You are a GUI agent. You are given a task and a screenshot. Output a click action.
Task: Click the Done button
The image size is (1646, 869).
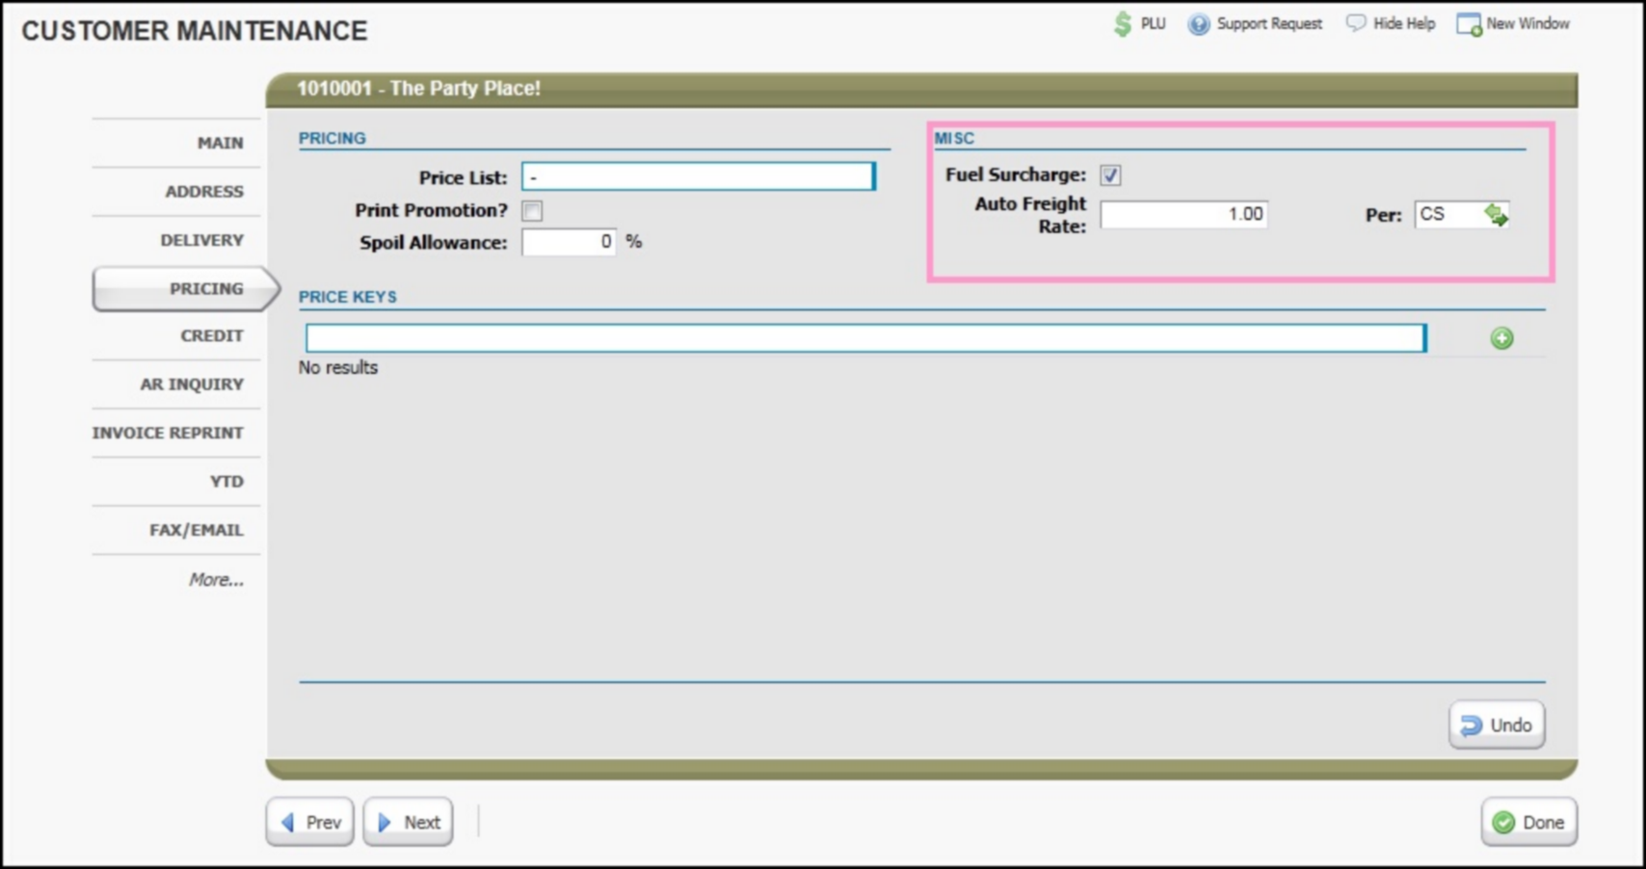1528,822
